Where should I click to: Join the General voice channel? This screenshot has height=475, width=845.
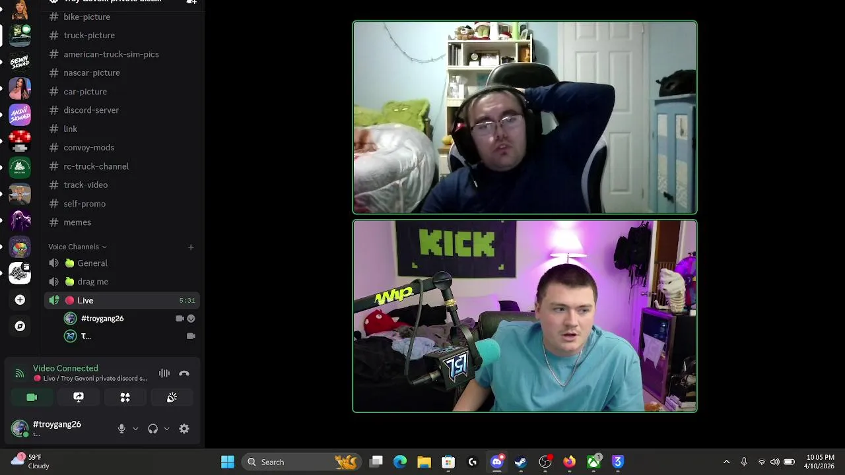tap(122, 263)
